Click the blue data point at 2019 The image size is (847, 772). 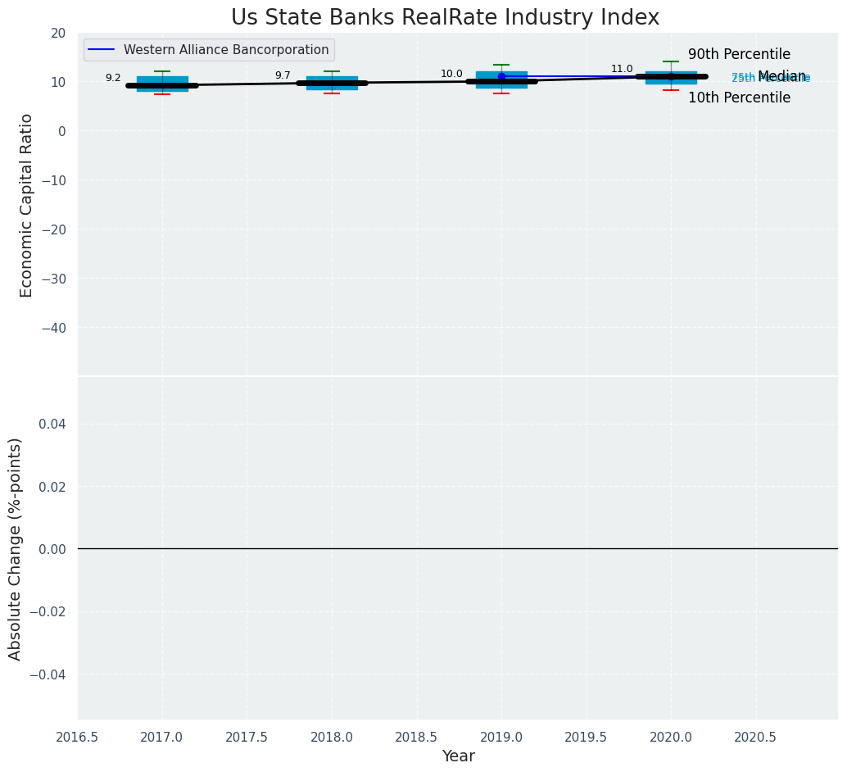[501, 76]
